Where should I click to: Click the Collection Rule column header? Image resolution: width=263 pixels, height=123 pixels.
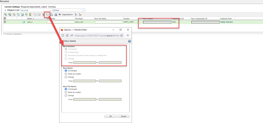(x=226, y=19)
